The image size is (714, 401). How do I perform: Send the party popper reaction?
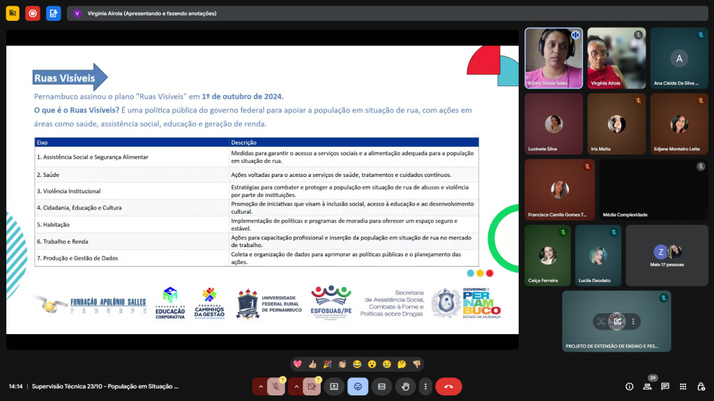[327, 364]
